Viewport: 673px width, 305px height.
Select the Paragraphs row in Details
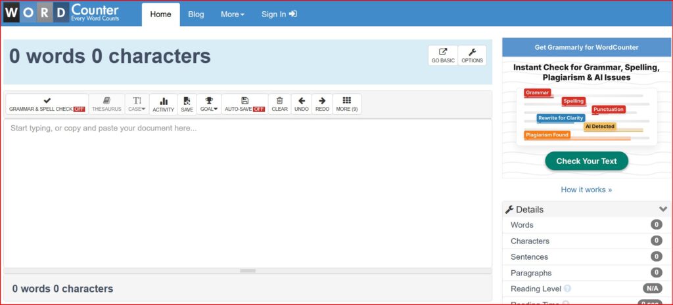[x=586, y=273]
